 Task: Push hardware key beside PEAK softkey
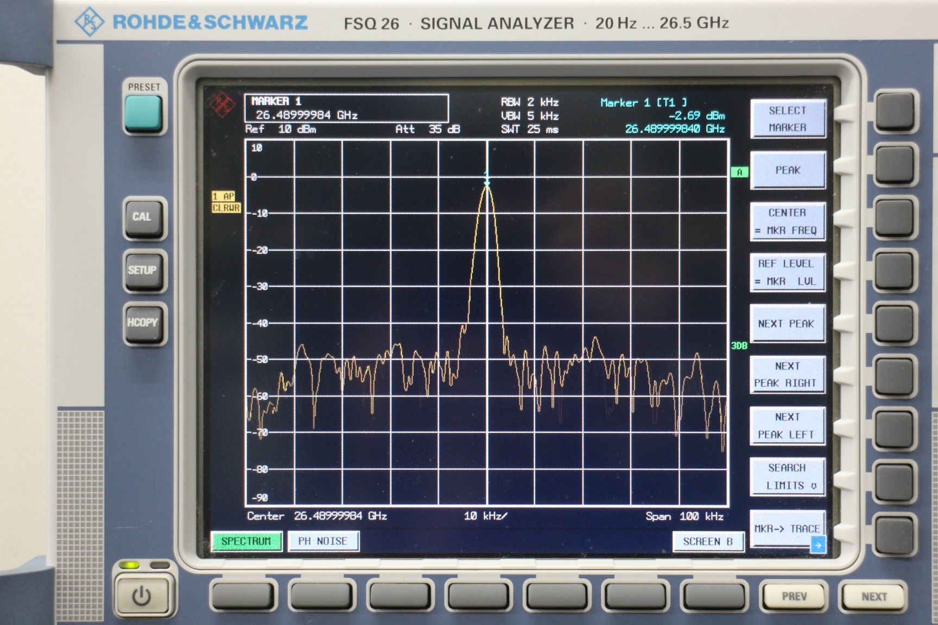[895, 164]
